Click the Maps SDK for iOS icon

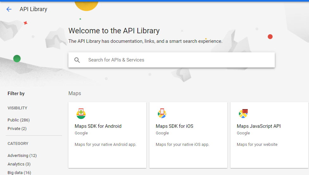pos(162,113)
